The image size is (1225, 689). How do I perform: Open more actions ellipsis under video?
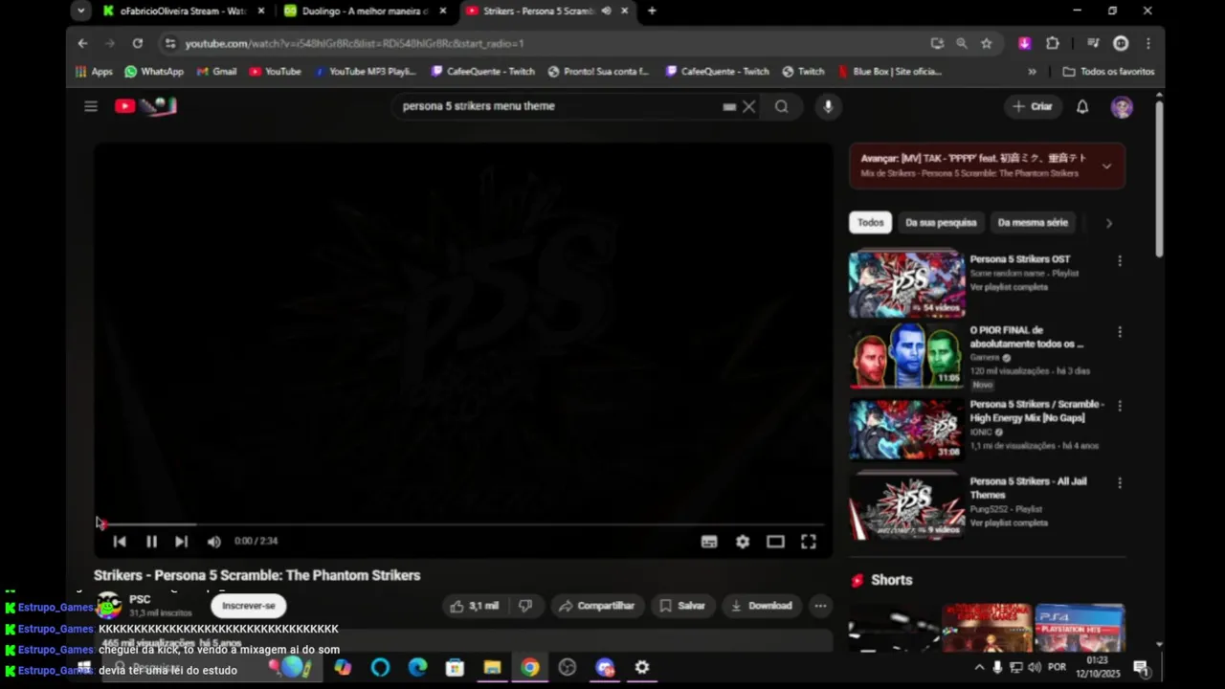pyautogui.click(x=820, y=606)
